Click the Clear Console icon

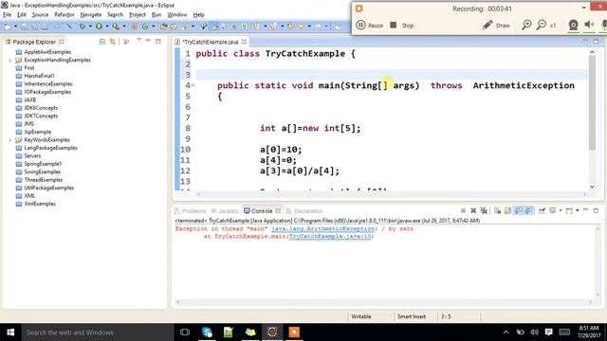click(497, 210)
